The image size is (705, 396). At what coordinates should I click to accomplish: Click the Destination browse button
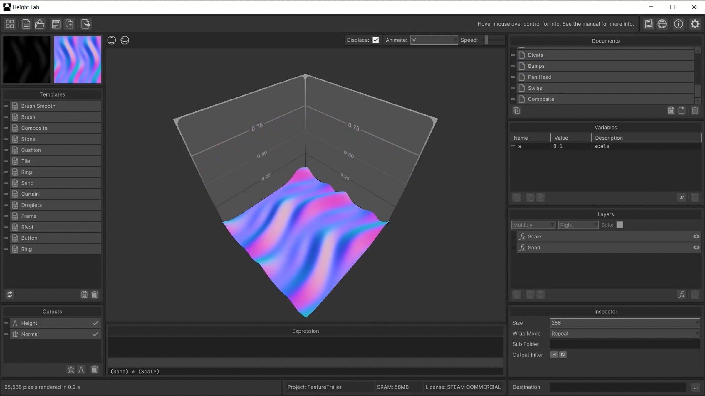(695, 387)
